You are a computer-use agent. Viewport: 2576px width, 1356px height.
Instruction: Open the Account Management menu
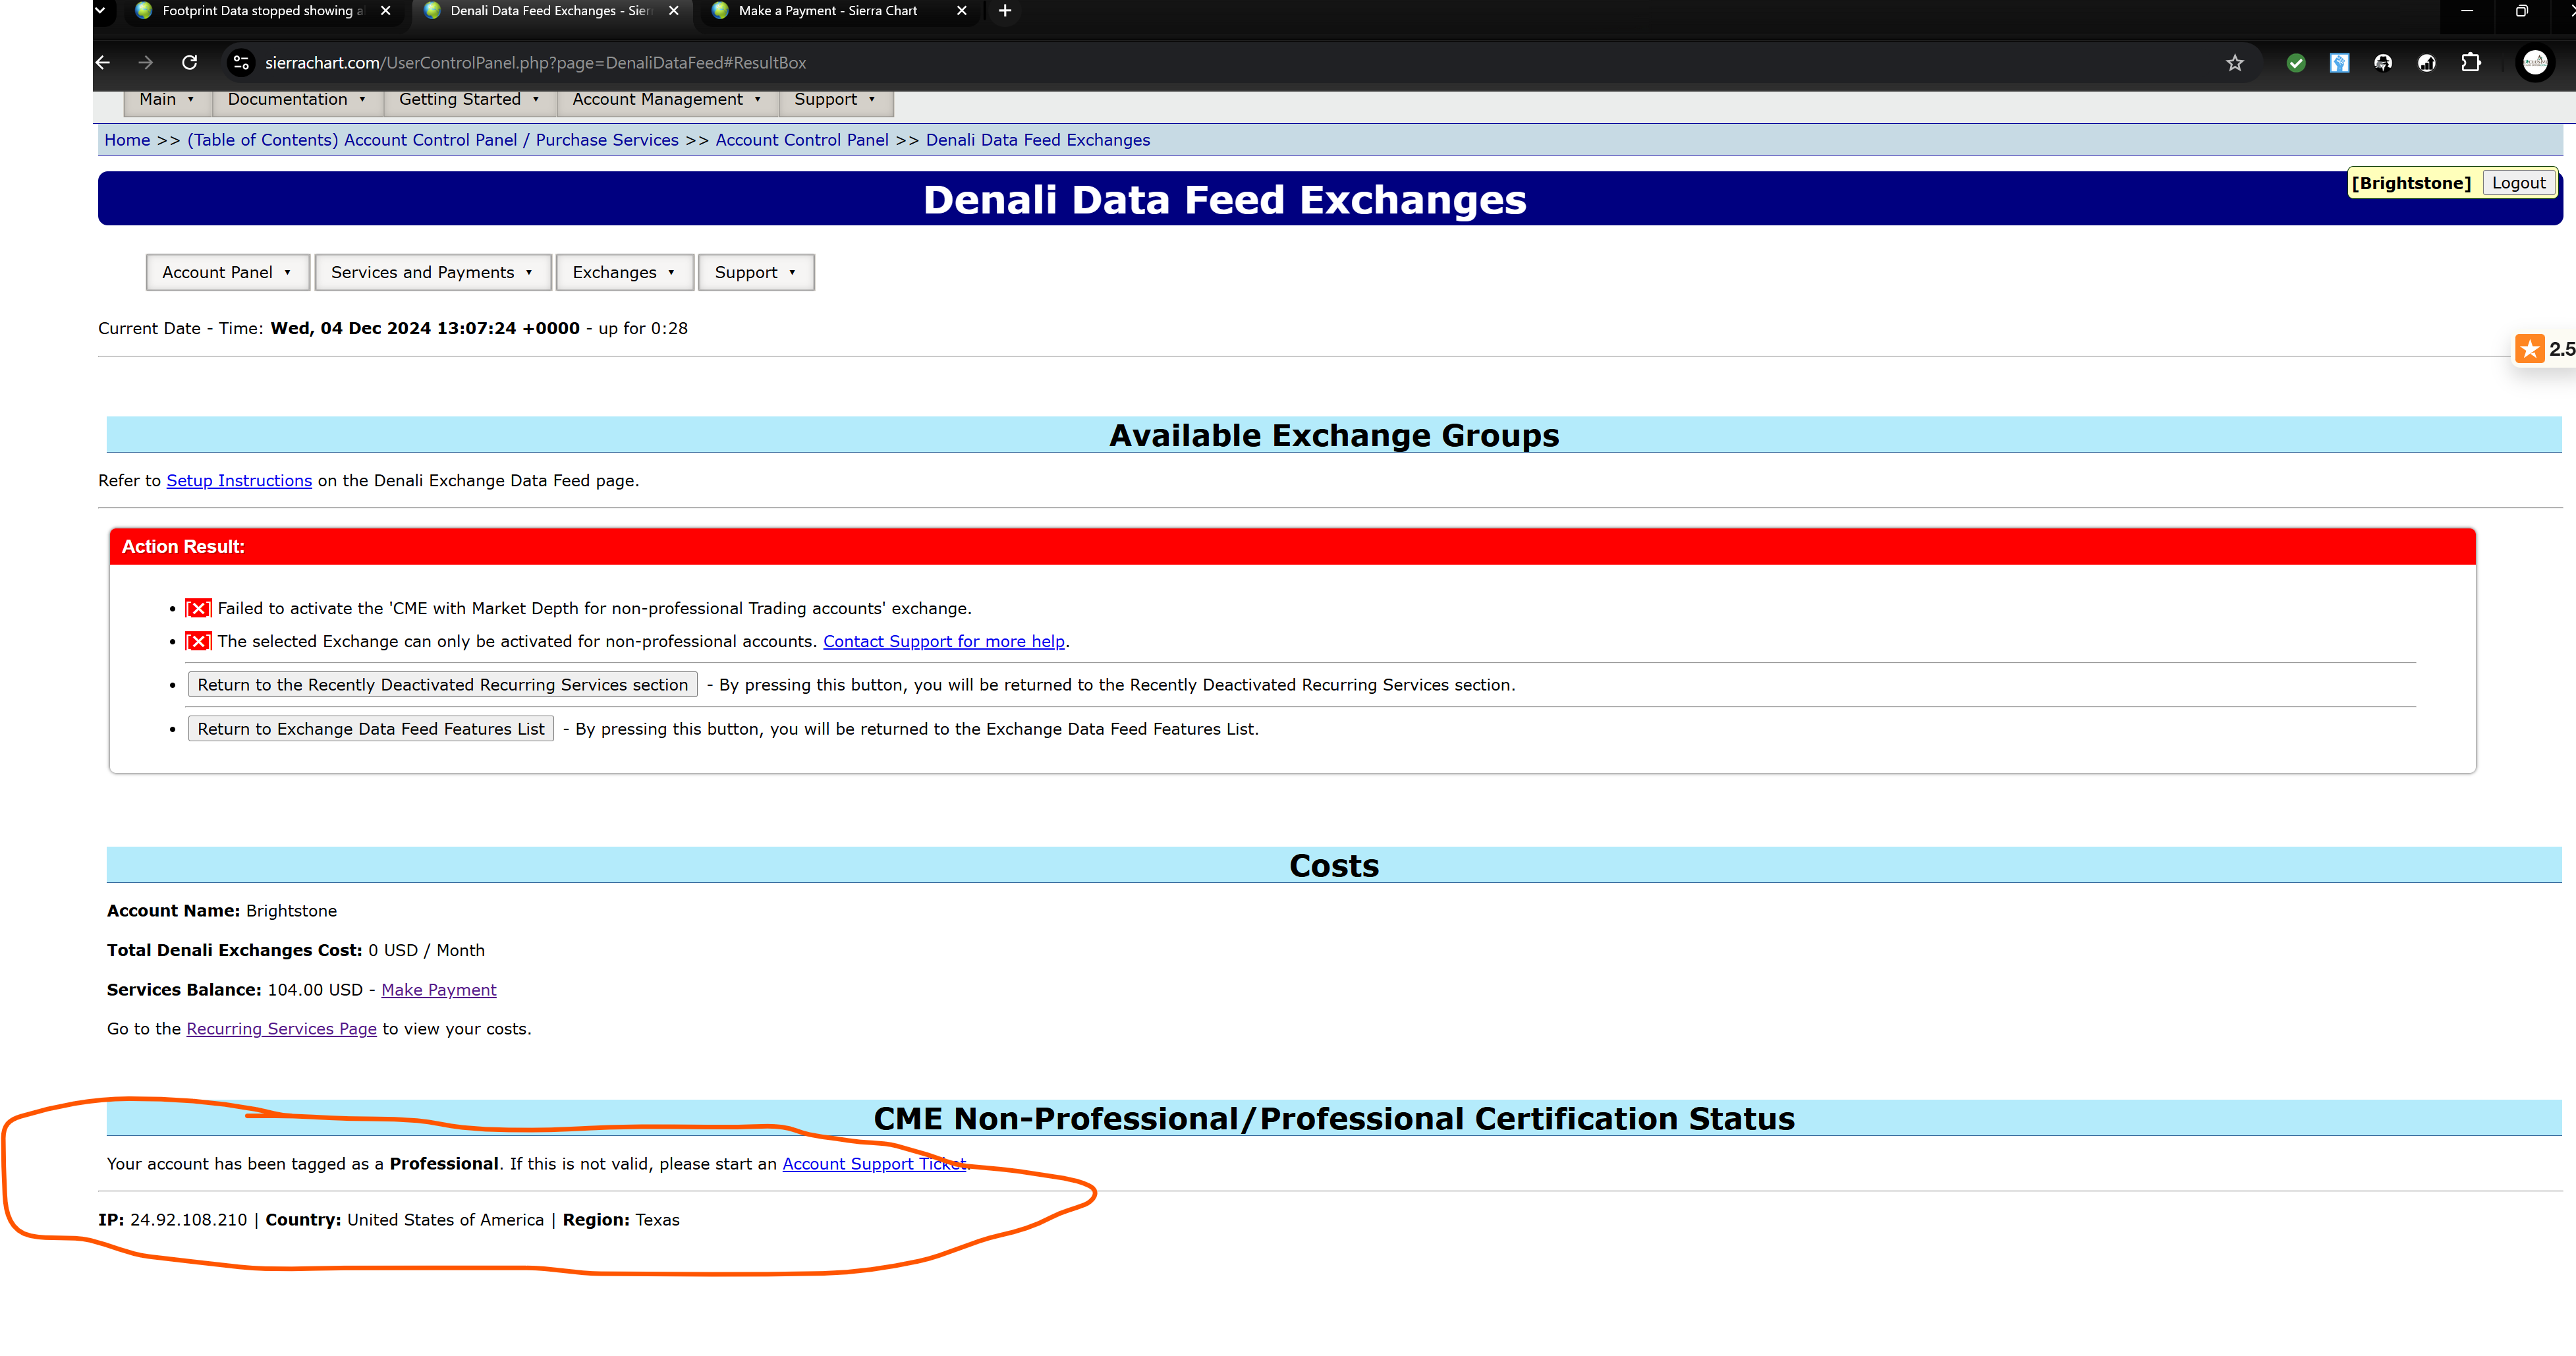[x=666, y=99]
